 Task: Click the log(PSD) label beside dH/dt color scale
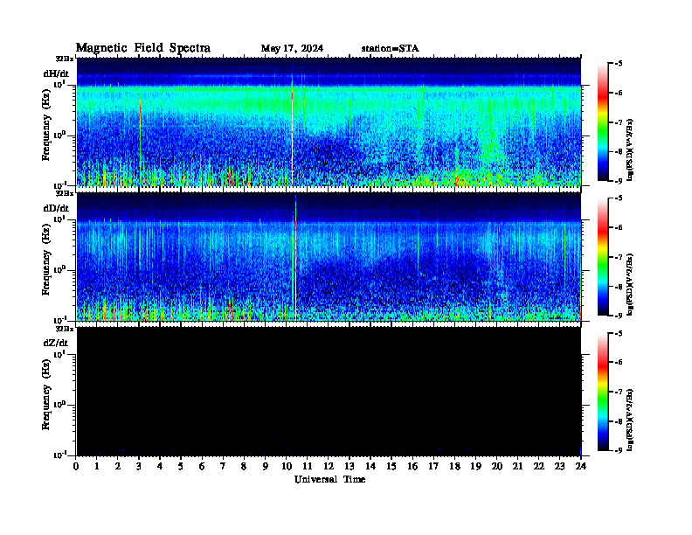point(632,149)
